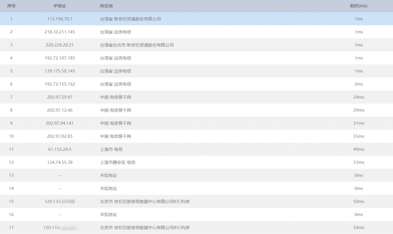Image resolution: width=393 pixels, height=234 pixels.
Task: Click IP address 202.97.12.46
Action: [60, 110]
